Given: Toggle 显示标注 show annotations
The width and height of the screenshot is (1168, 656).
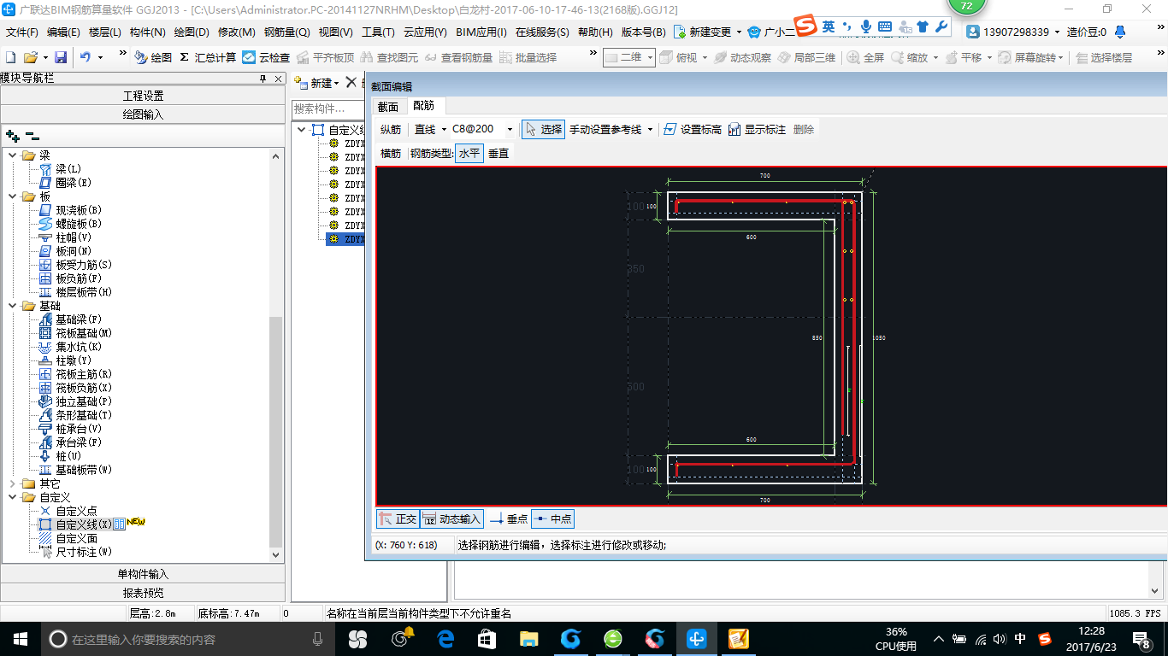Looking at the screenshot, I should pyautogui.click(x=757, y=129).
